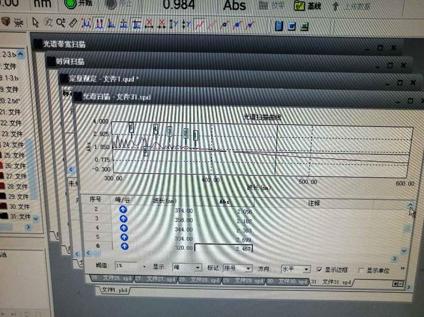
Task: Select the zoom magnifier tool
Action: [61, 23]
